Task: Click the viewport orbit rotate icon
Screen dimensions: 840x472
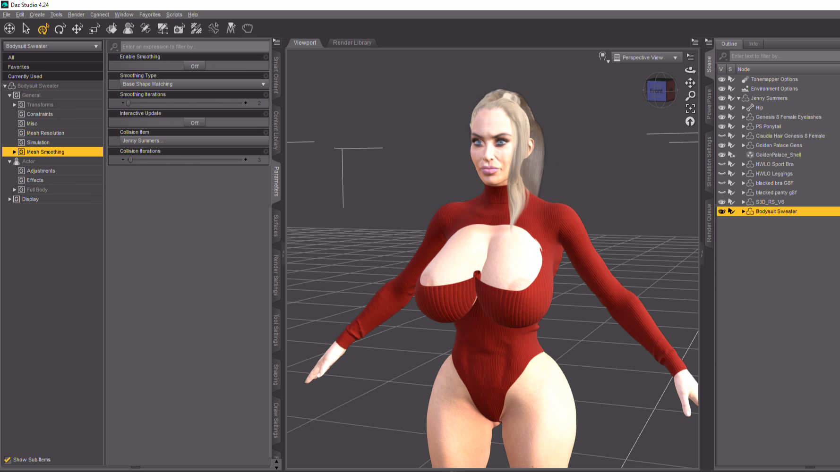Action: pos(690,70)
